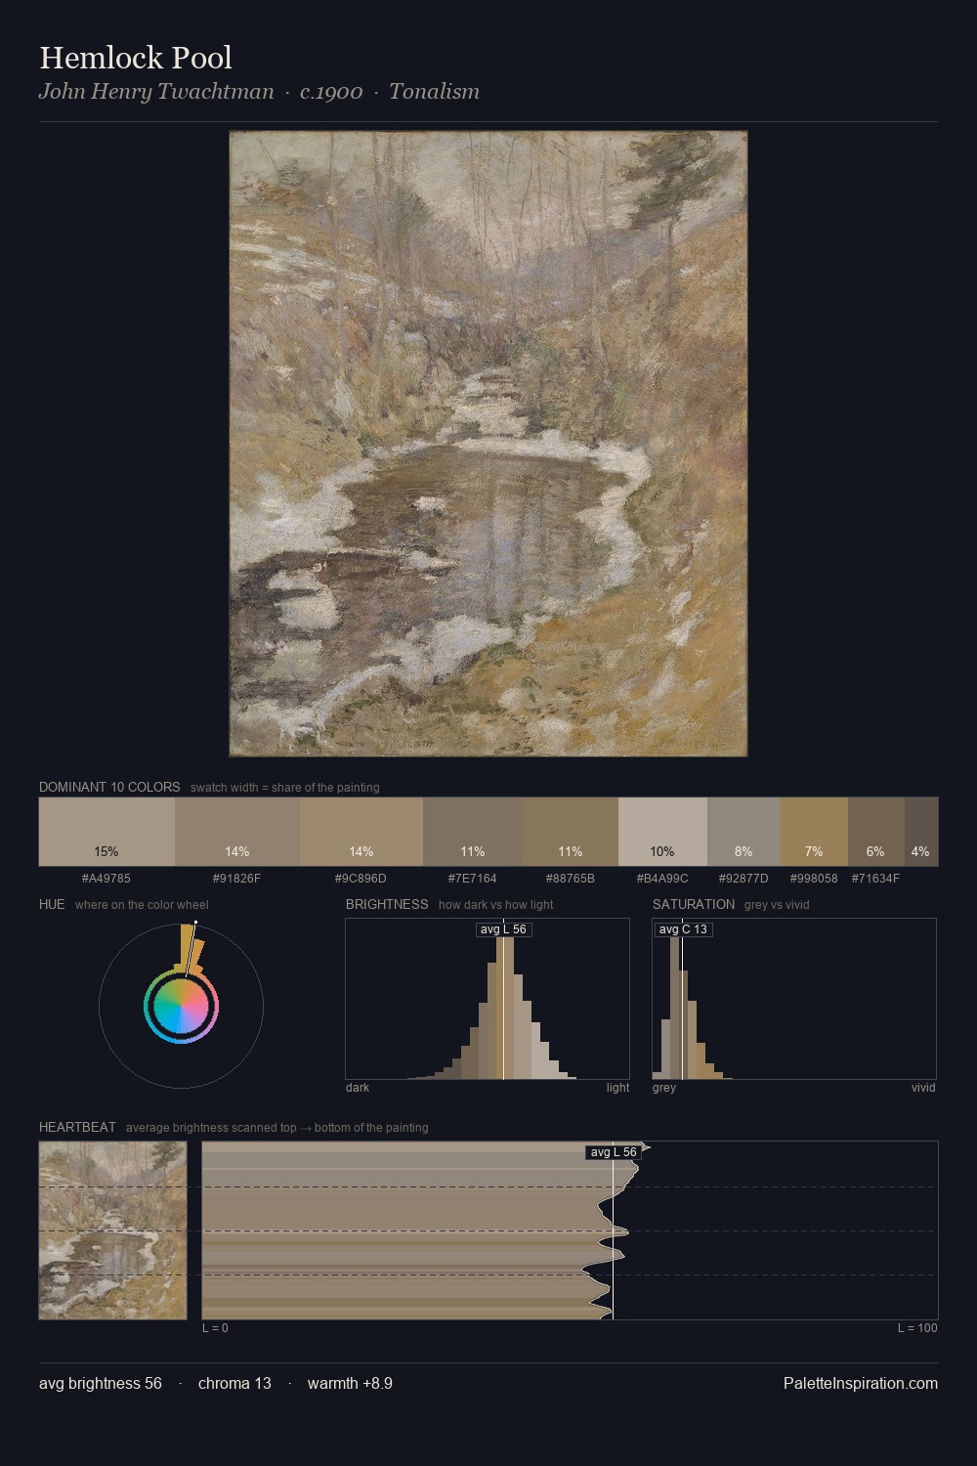Click the 'vivid' axis label
This screenshot has width=977, height=1466.
[923, 1088]
